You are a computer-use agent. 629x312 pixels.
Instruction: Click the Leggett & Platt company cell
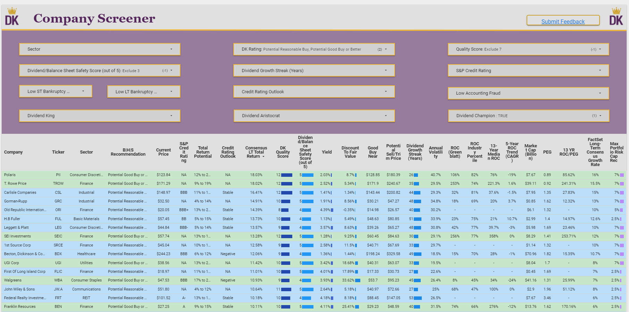point(16,228)
